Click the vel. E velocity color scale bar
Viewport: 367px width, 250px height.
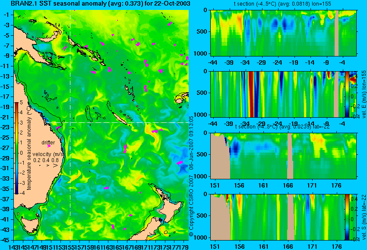tap(347, 94)
